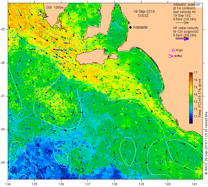
Task: Click the "140" longitude axis label
Action: (168, 184)
